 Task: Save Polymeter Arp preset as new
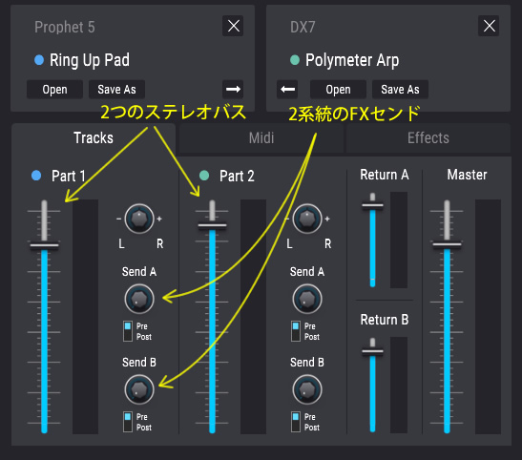coord(400,89)
